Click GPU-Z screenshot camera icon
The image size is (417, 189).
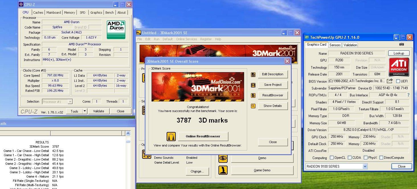coord(402,44)
